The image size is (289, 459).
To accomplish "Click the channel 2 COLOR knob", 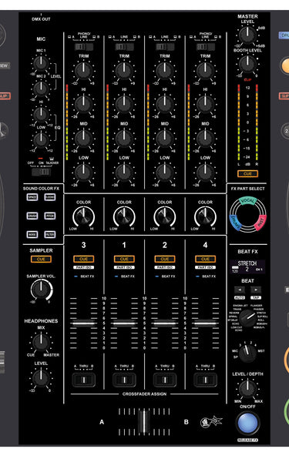I will pyautogui.click(x=165, y=217).
